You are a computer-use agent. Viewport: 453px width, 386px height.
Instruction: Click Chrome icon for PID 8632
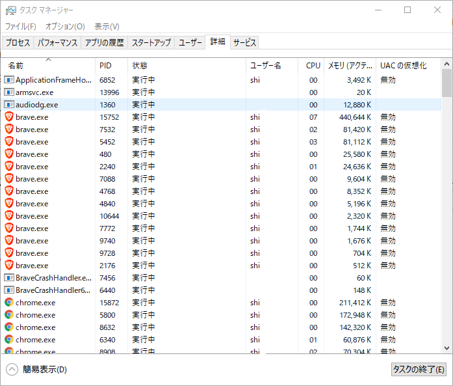[9, 327]
